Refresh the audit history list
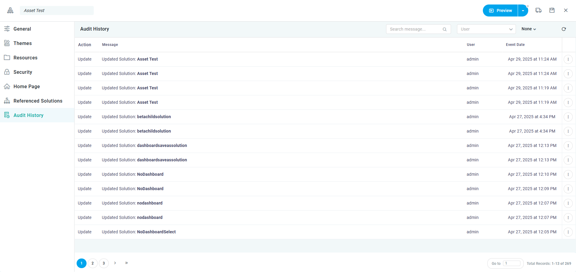576x272 pixels. [x=564, y=29]
